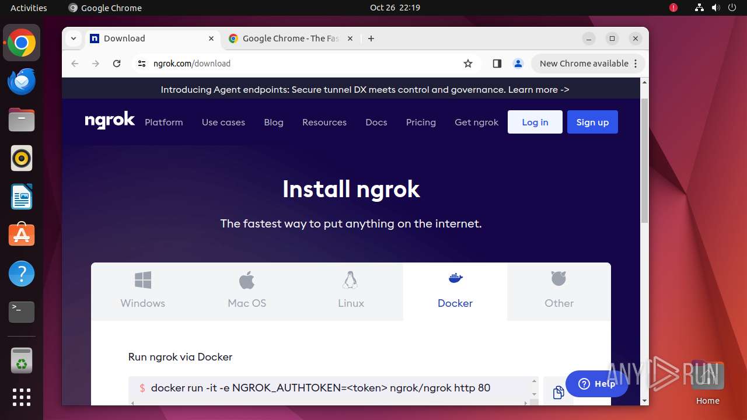
Task: Toggle the Chrome side panel
Action: (x=497, y=64)
